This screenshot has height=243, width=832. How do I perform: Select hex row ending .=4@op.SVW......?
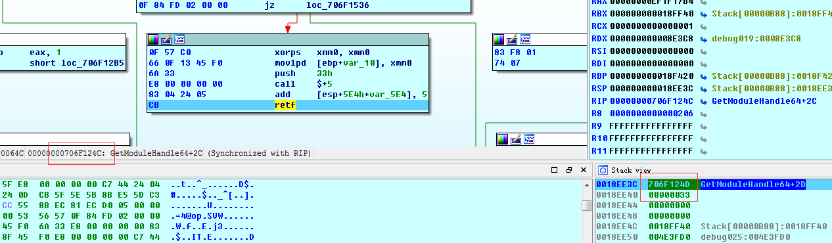(x=127, y=216)
